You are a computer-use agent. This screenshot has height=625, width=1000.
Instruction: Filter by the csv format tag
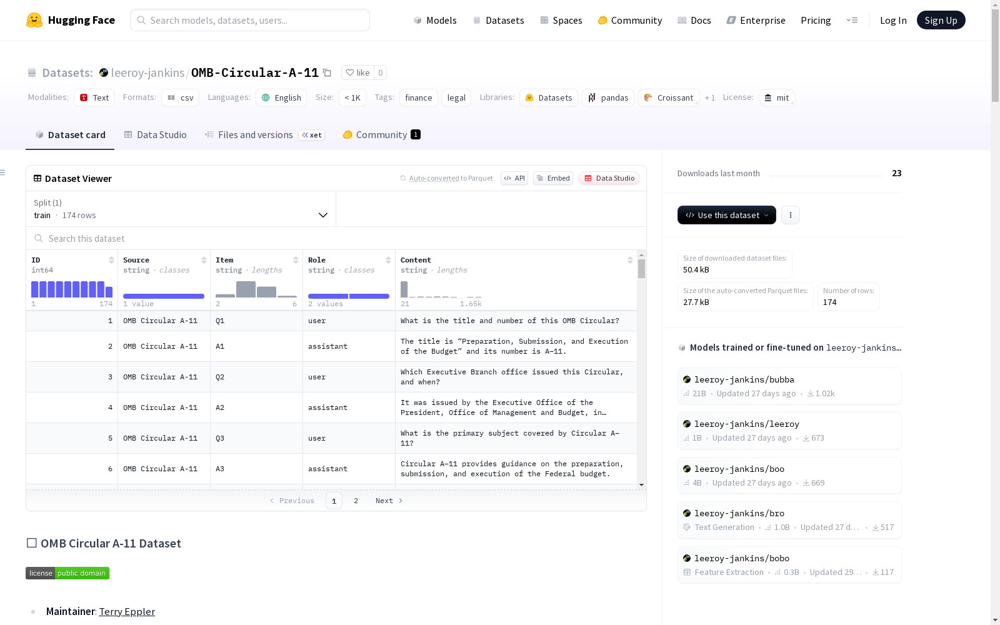click(x=181, y=97)
